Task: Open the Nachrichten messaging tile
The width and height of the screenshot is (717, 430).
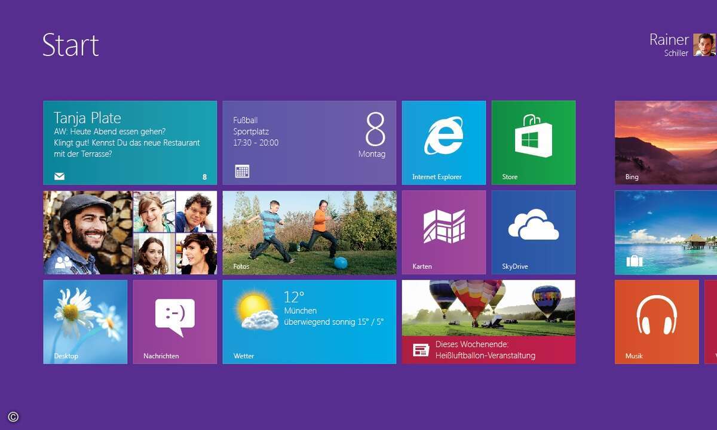Action: pyautogui.click(x=175, y=322)
